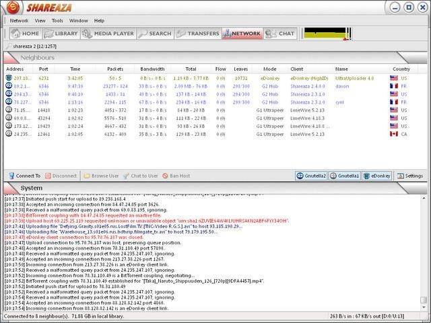Toggle the Gnutella1 network button

coord(344,176)
